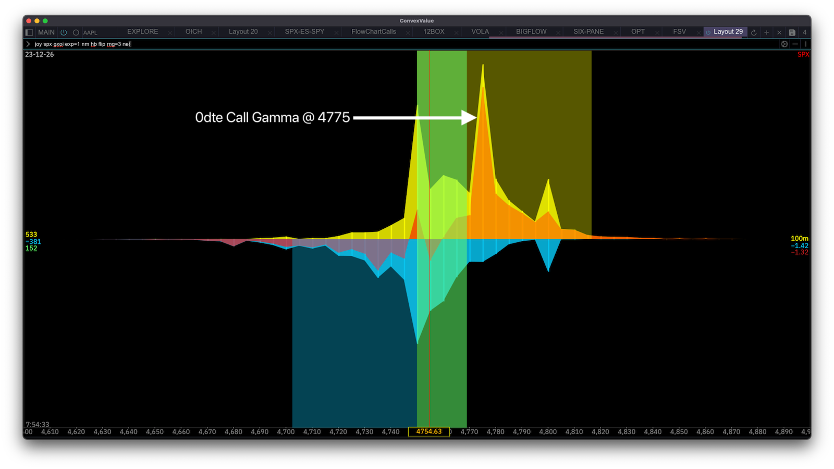Switch to the SPX-ES-SPY tab

tap(304, 32)
